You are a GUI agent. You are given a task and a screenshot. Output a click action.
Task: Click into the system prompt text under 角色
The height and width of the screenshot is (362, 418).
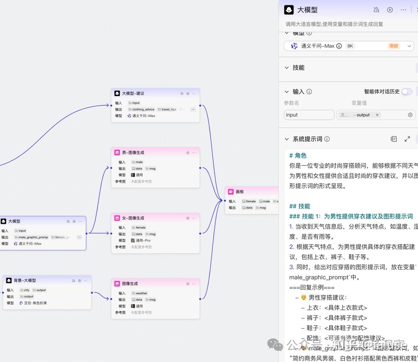point(354,176)
